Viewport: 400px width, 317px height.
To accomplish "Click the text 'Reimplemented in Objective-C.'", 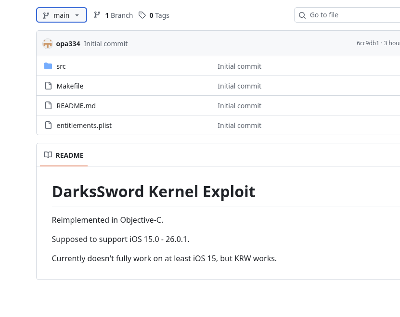I will [107, 220].
